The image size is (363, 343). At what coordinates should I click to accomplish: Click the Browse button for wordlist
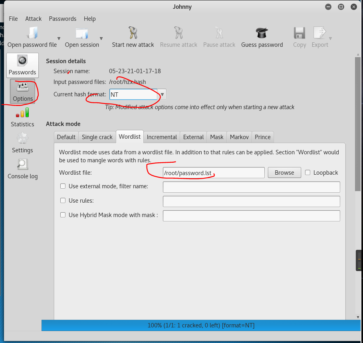pos(284,173)
